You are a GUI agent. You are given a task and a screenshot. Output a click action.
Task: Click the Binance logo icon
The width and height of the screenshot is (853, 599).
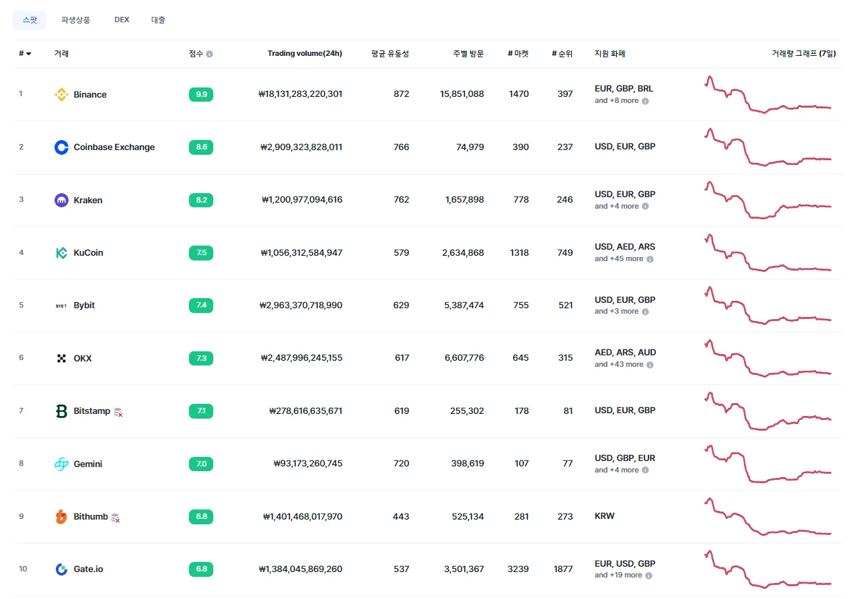click(x=61, y=95)
